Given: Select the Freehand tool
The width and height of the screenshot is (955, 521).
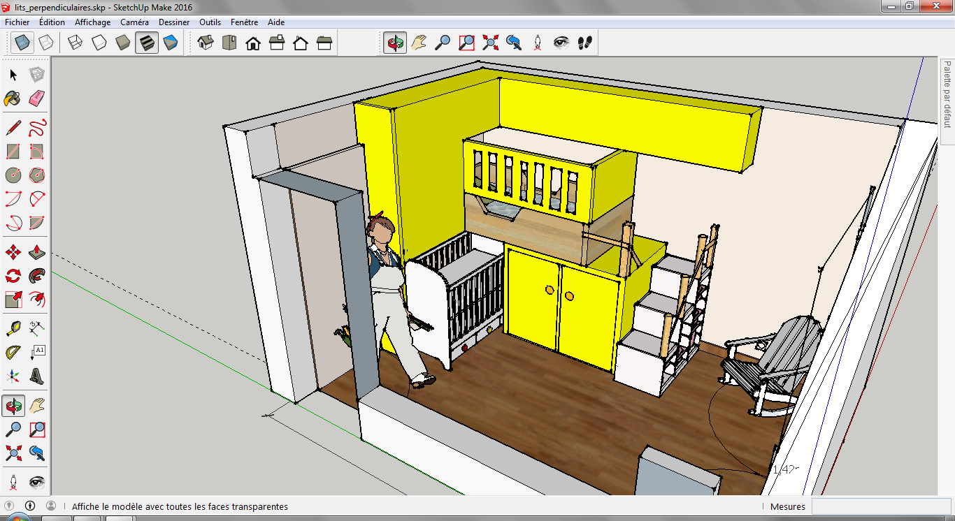Looking at the screenshot, I should tap(37, 128).
